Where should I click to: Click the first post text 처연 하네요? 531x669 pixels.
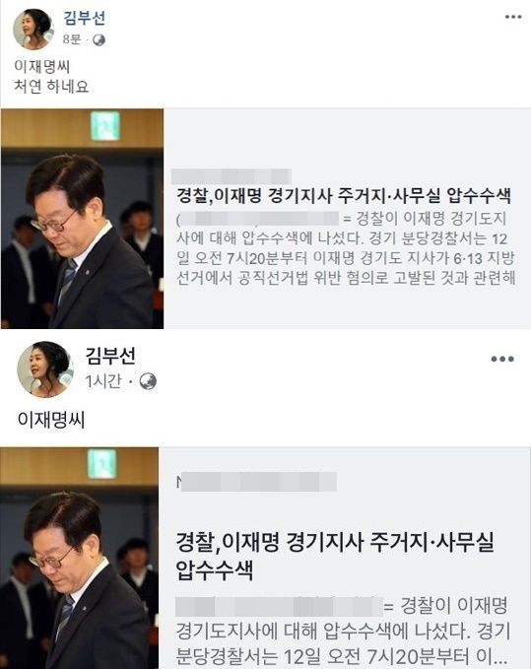pyautogui.click(x=51, y=87)
